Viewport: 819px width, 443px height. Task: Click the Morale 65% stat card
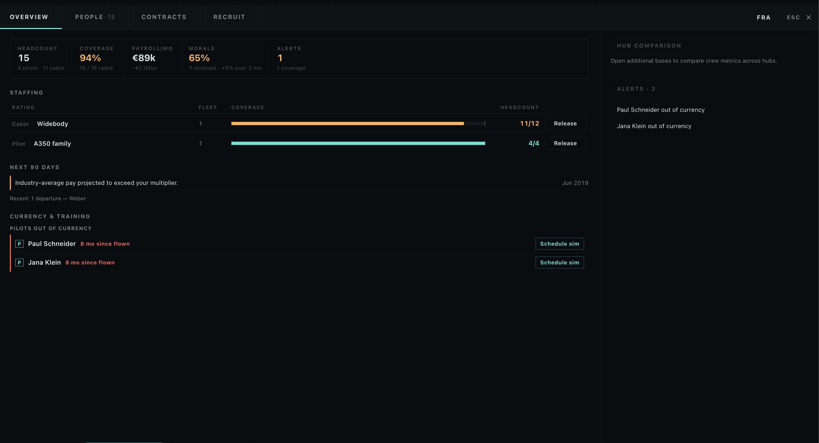point(225,59)
